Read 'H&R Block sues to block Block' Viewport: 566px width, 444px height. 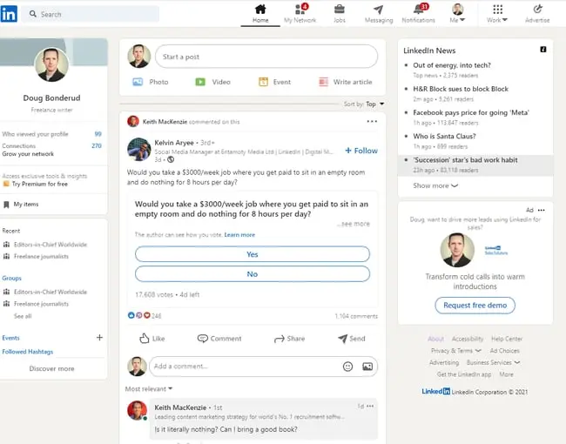point(461,89)
